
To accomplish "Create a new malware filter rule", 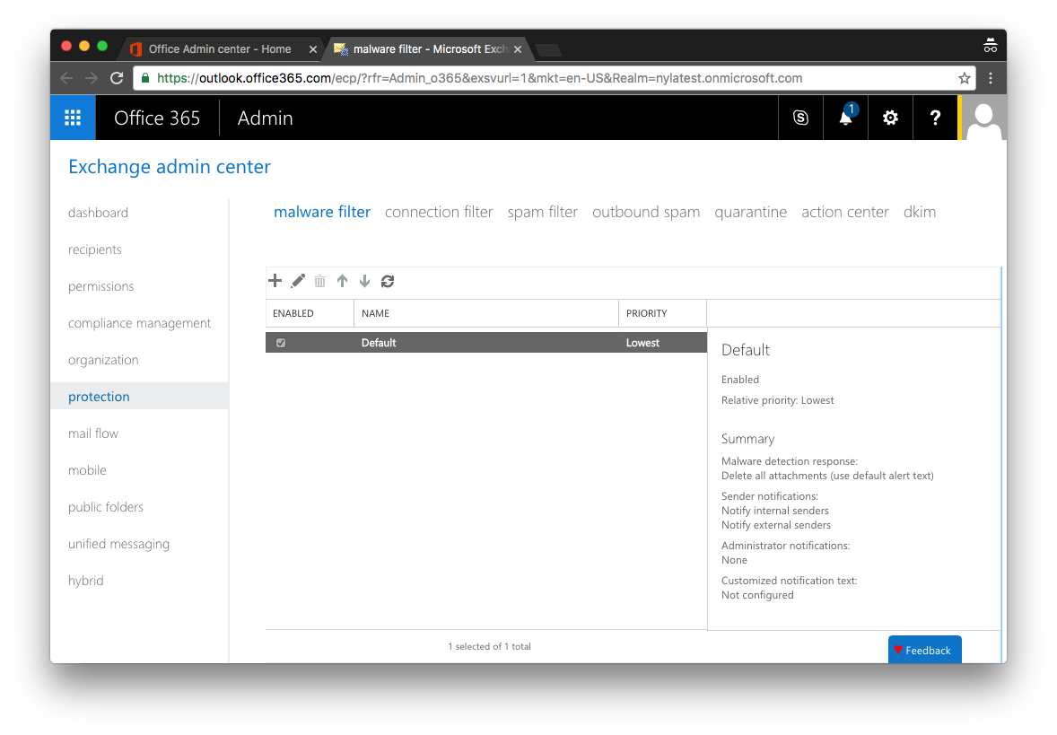I will (275, 281).
